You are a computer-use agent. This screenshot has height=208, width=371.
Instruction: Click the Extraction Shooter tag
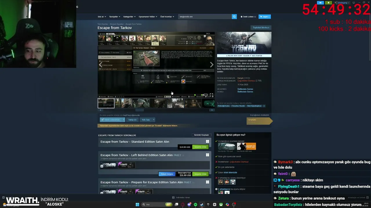[238, 106]
